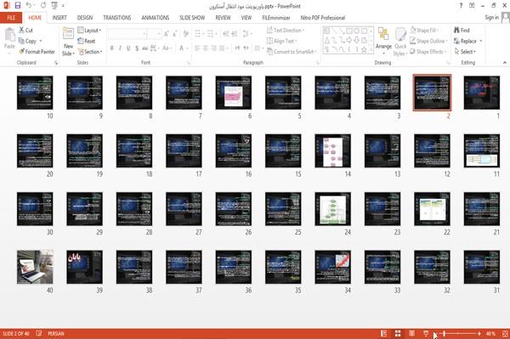Click the Slide Sorter view icon in status bar
Screen dimensions: 510x339
point(398,333)
